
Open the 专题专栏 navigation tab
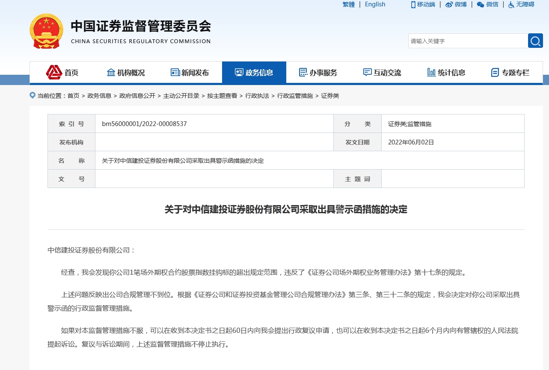(510, 73)
